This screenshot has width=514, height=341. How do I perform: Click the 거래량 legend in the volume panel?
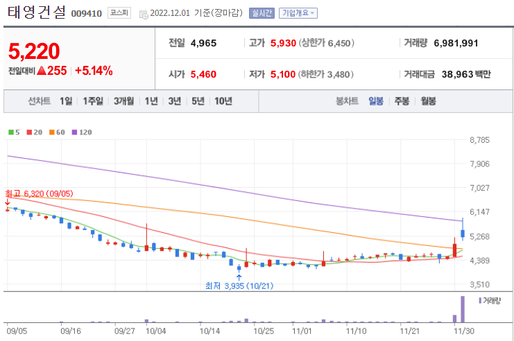point(490,301)
